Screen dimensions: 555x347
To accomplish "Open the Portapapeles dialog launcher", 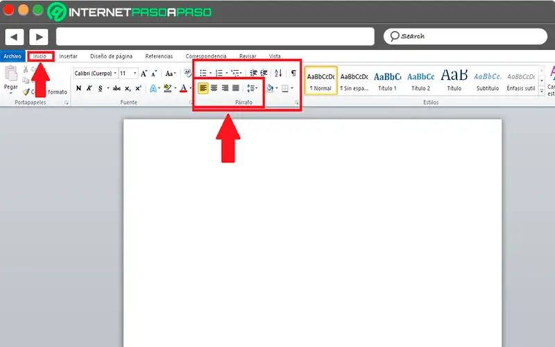I will click(x=66, y=103).
